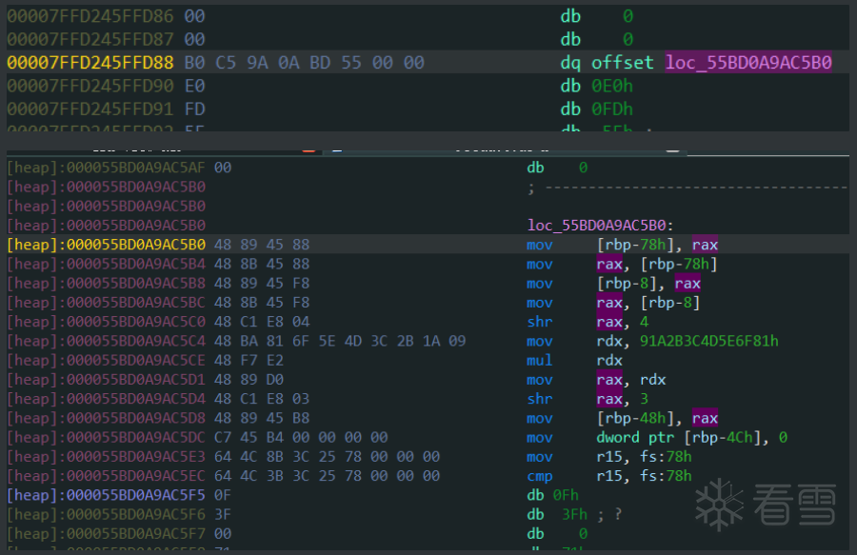Click bytes 48 8B 45 F8

[x=262, y=302]
